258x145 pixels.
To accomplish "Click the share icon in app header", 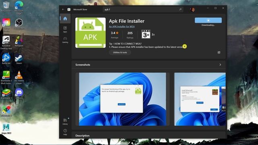I will click(x=219, y=52).
